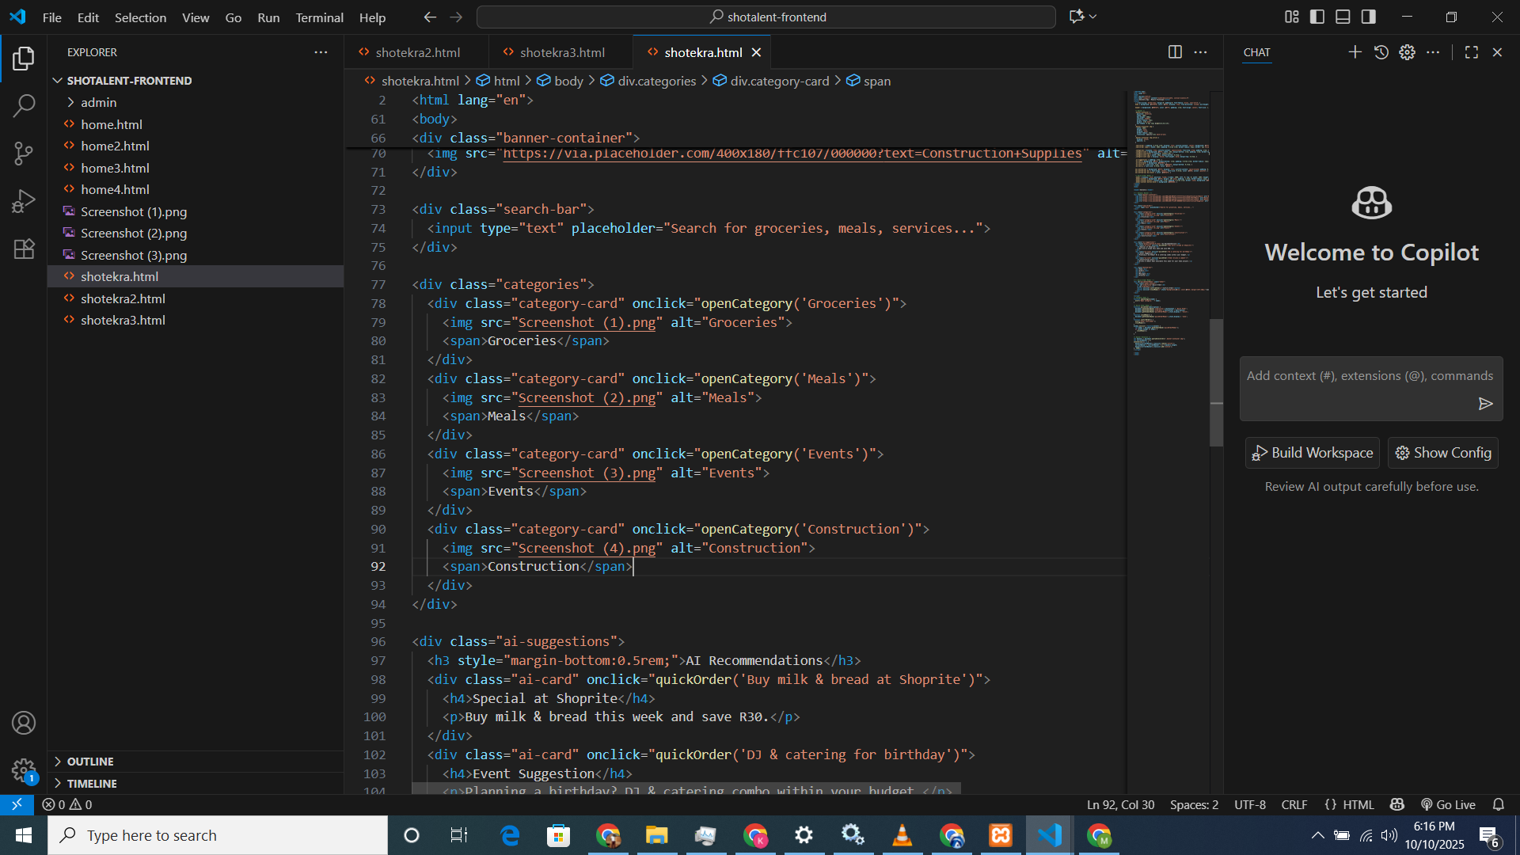The image size is (1520, 855).
Task: Split the editor right
Action: pyautogui.click(x=1175, y=52)
